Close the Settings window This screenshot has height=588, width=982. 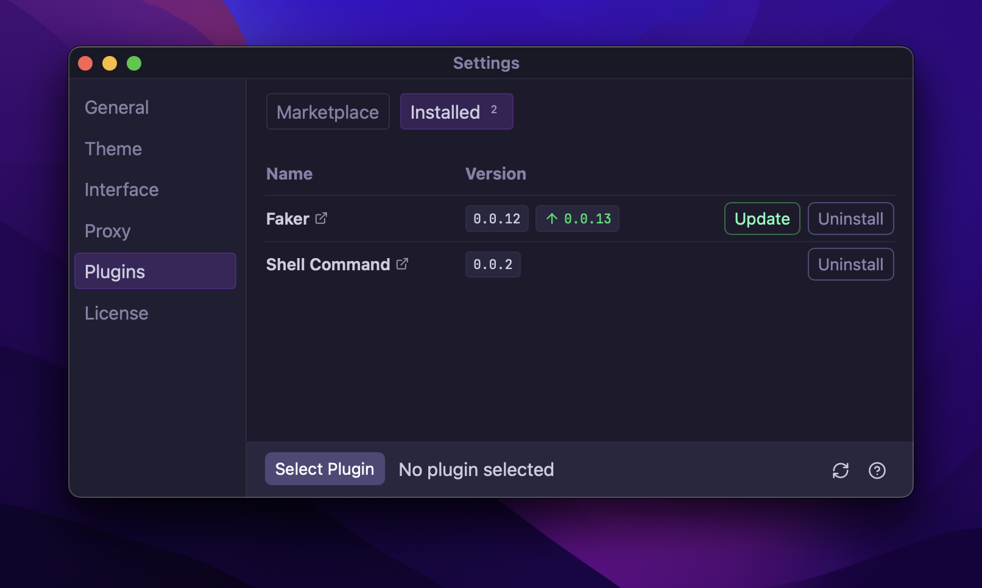pos(85,63)
